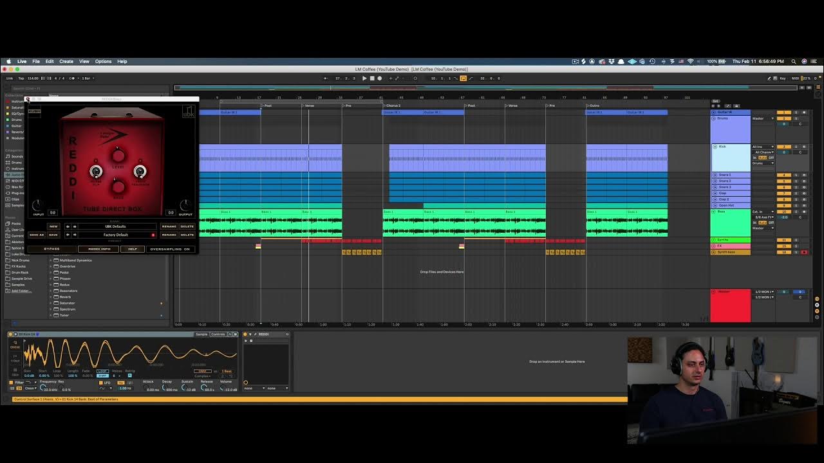Fold the Drums group track
The image size is (824, 463).
[x=715, y=118]
